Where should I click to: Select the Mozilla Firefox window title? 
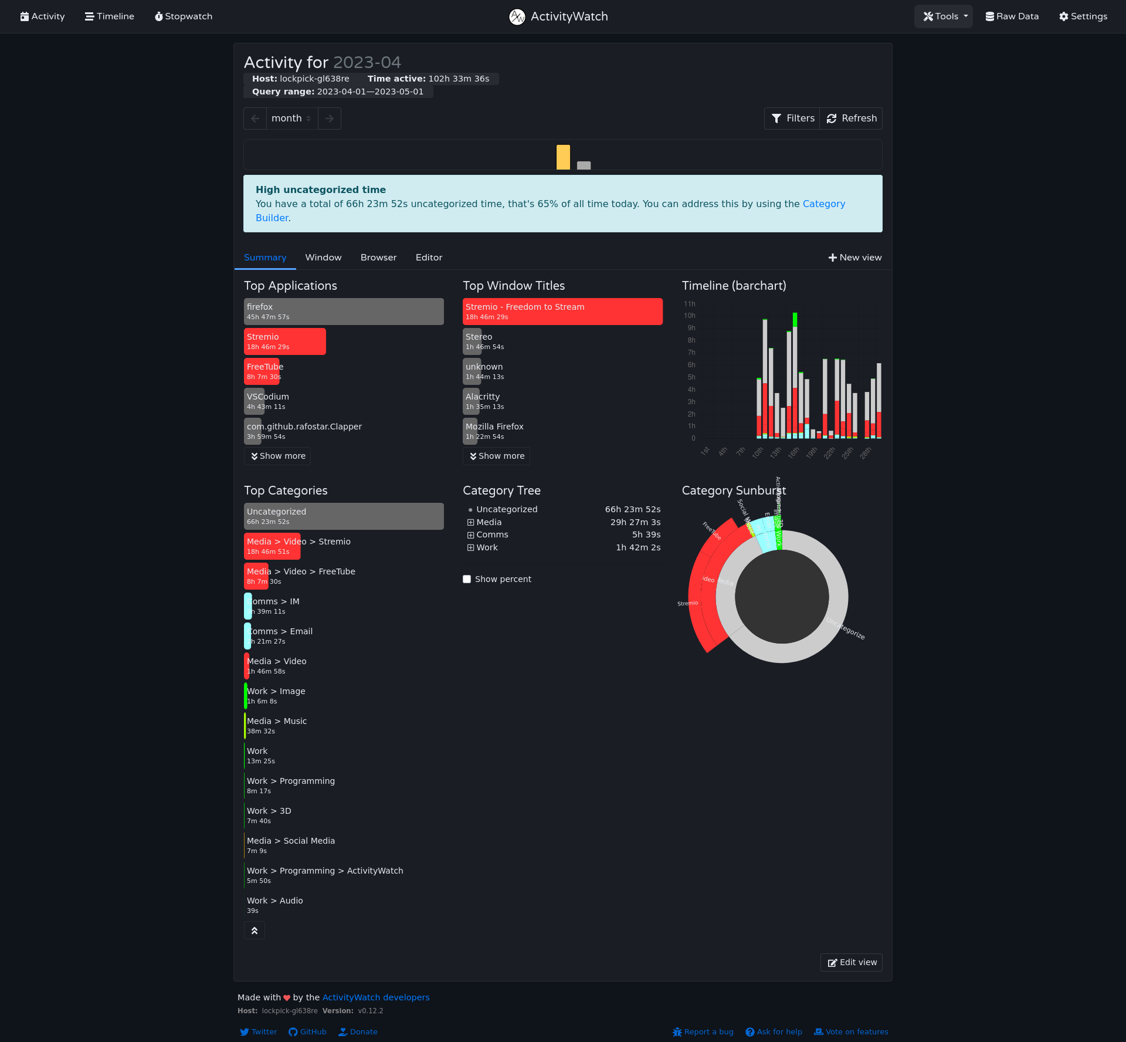pyautogui.click(x=494, y=431)
